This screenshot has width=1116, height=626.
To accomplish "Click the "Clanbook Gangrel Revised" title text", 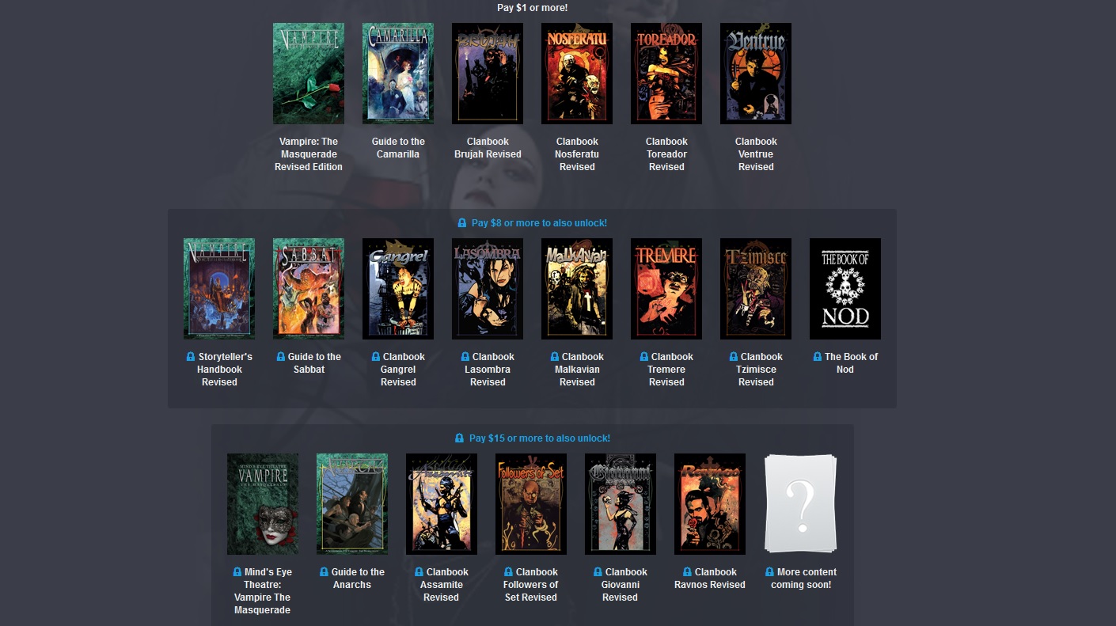I will point(404,370).
